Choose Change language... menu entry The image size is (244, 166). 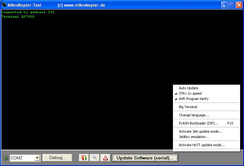(x=194, y=115)
